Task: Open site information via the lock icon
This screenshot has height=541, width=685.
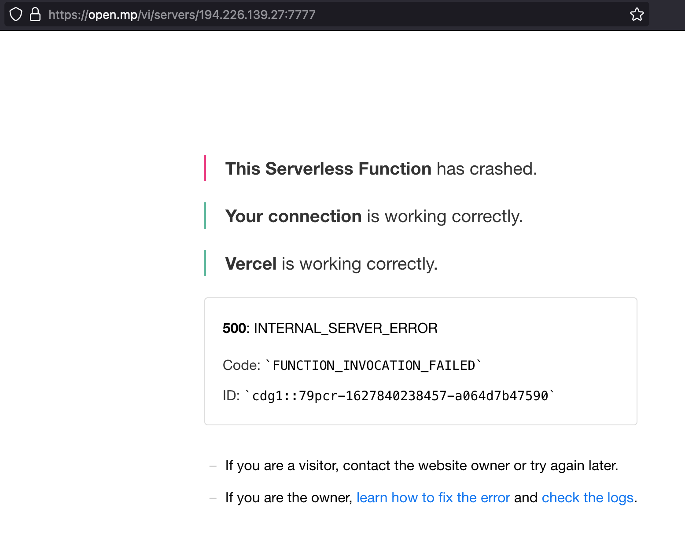Action: [35, 14]
